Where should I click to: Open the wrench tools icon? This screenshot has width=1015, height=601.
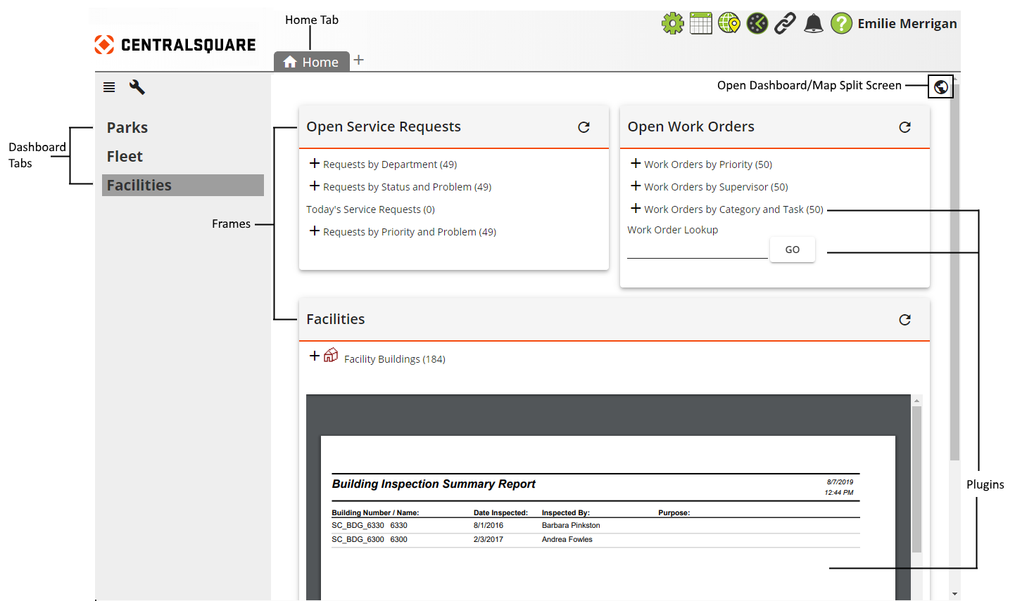137,87
